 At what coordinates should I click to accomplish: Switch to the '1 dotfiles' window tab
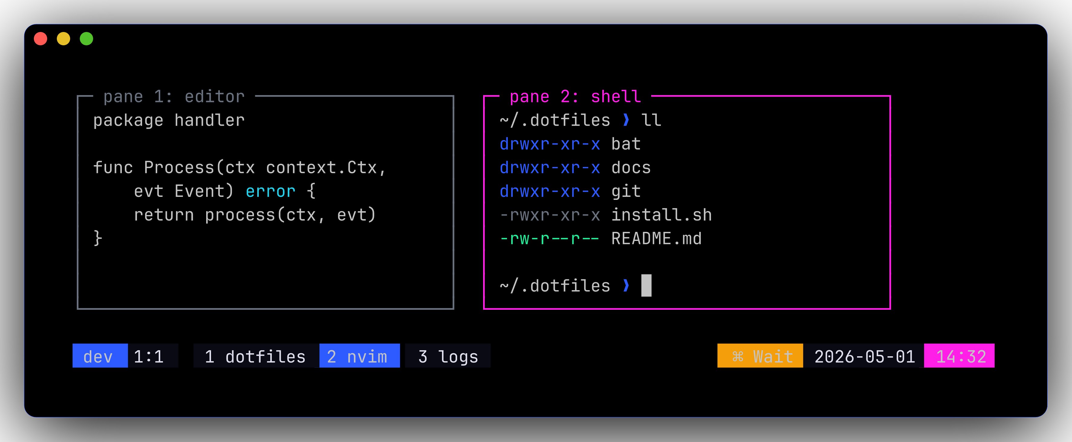(x=255, y=356)
